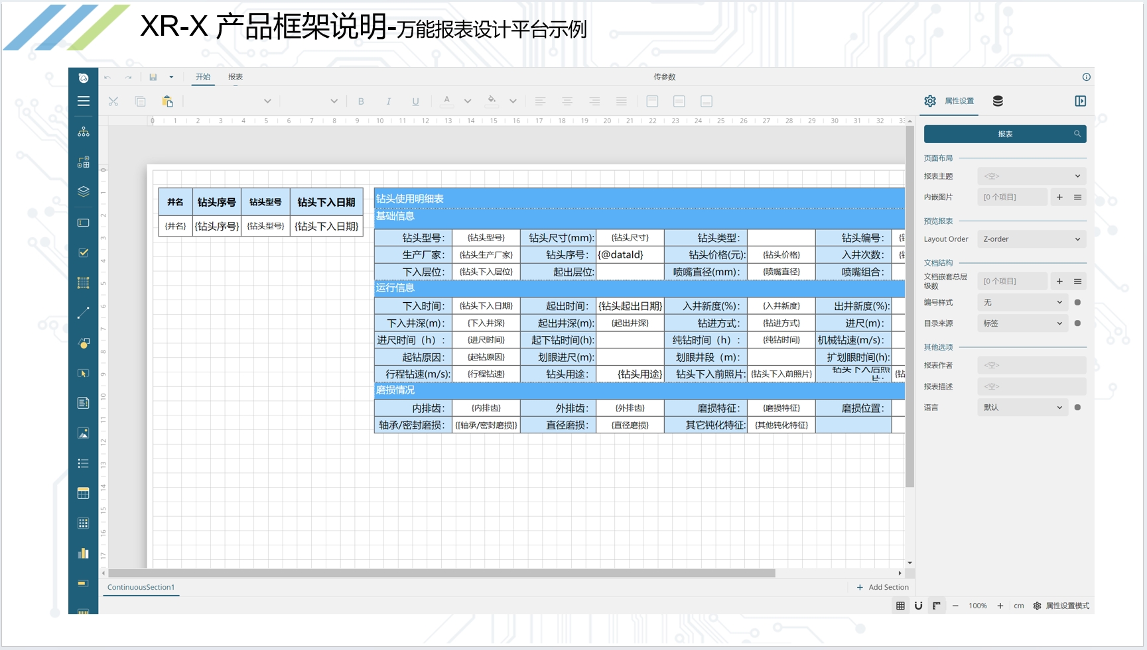Select the Container tool in sidebar
This screenshot has width=1147, height=650.
click(83, 283)
